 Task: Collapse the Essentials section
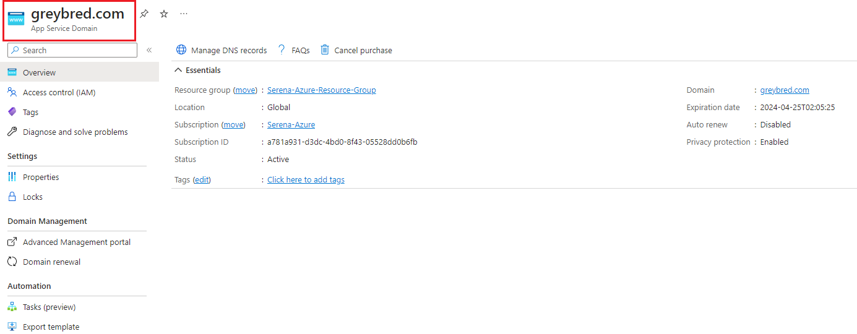[x=197, y=70]
